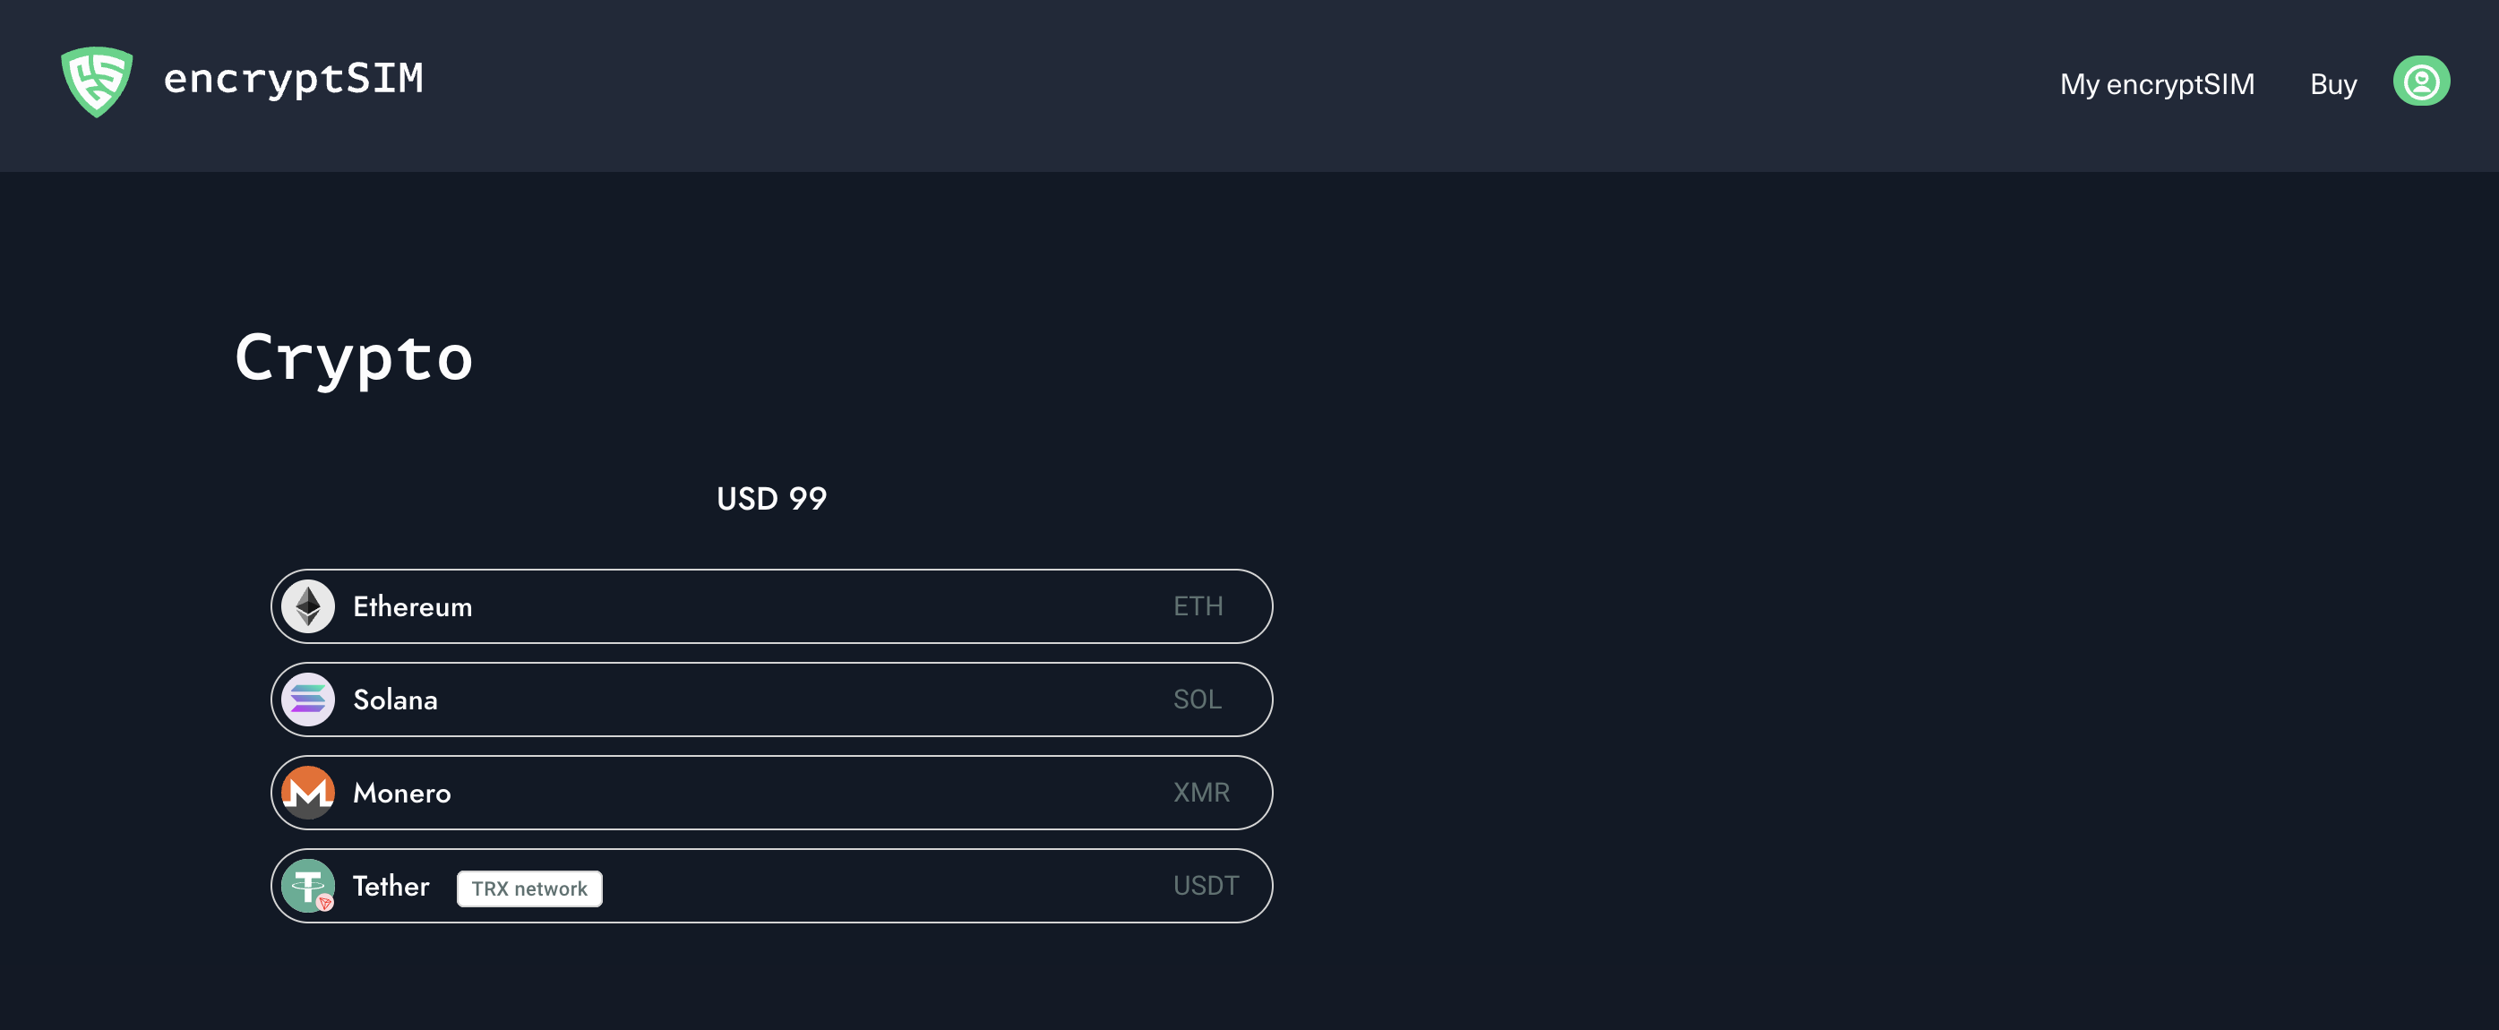The width and height of the screenshot is (2499, 1030).
Task: Click the USDT ticker symbol
Action: click(x=1205, y=886)
